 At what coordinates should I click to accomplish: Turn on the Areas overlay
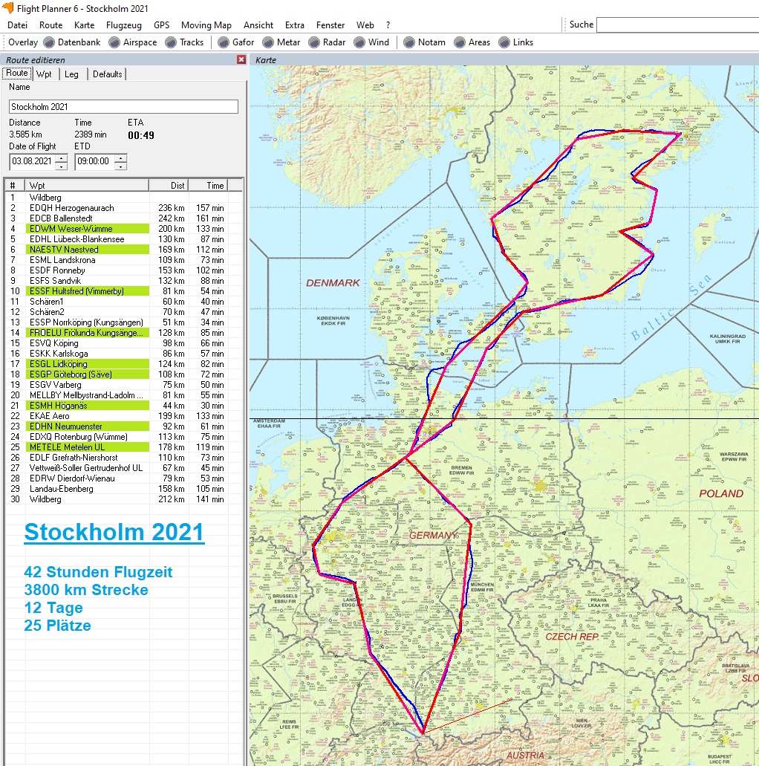460,42
